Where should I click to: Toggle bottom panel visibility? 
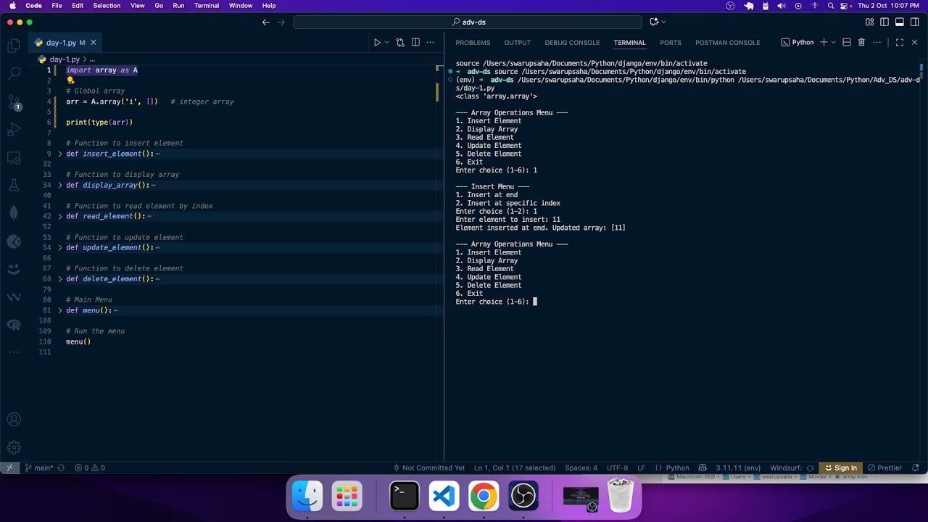900,22
